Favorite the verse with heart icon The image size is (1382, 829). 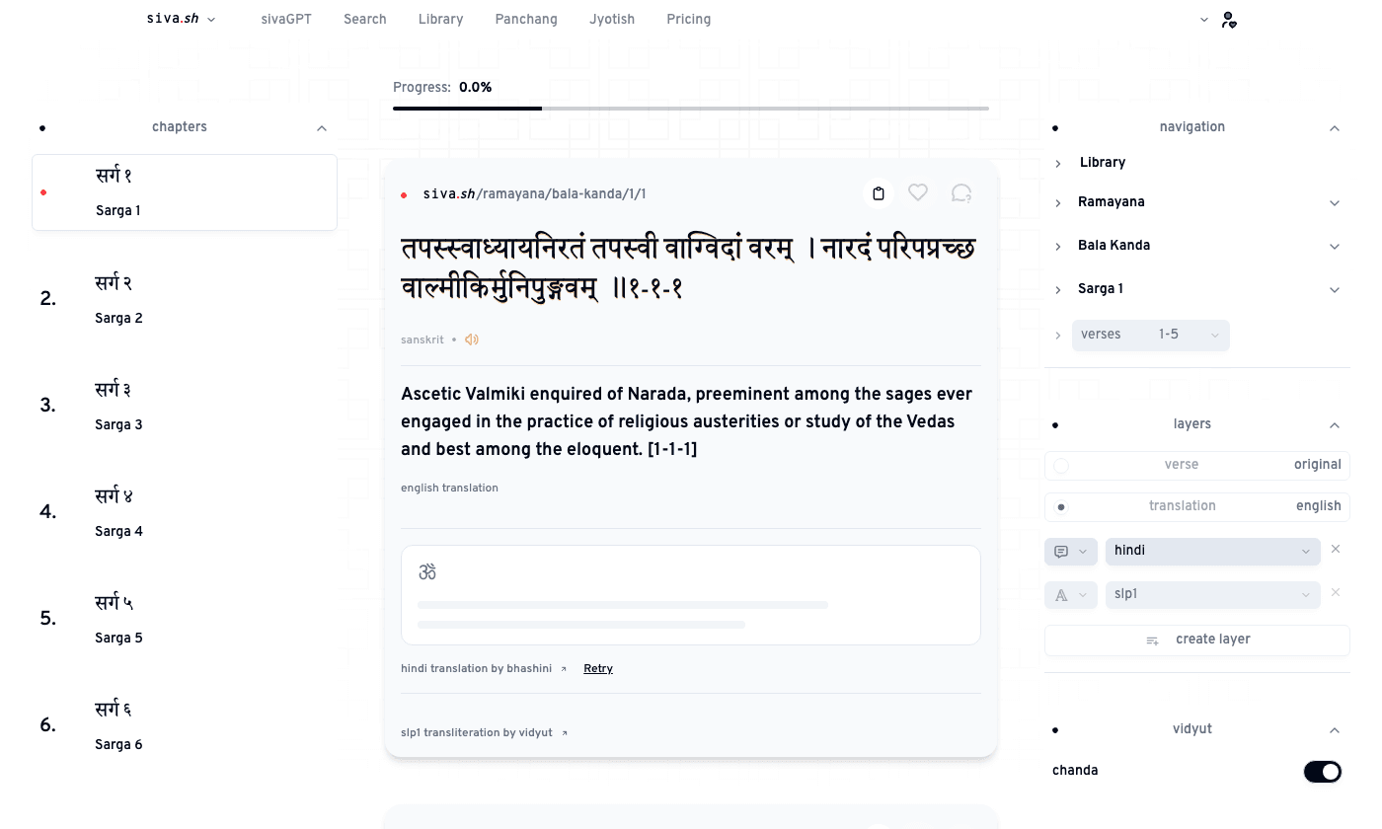[918, 193]
